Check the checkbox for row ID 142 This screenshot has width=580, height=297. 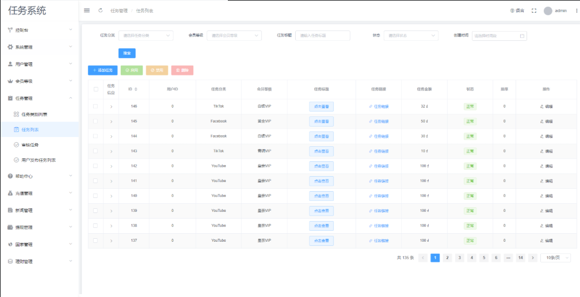(x=96, y=166)
